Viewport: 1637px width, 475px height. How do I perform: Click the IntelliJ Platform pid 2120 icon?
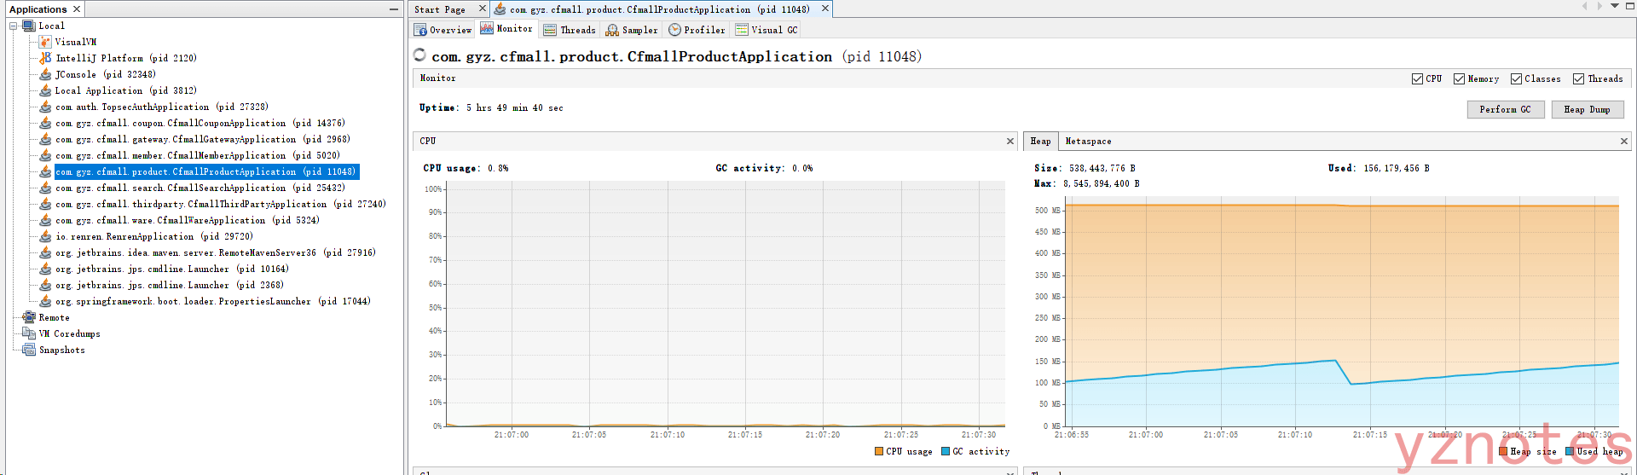tap(45, 58)
